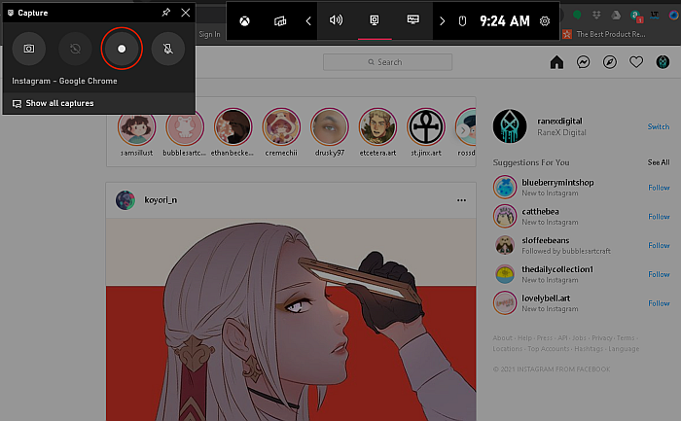View etcetera.art story
This screenshot has width=681, height=421.
click(x=377, y=126)
